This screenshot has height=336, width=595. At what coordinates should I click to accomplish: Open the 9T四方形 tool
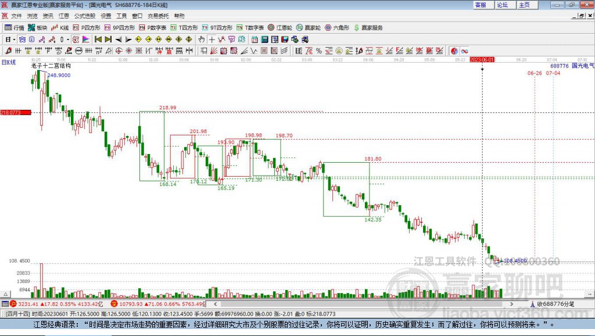coord(217,28)
